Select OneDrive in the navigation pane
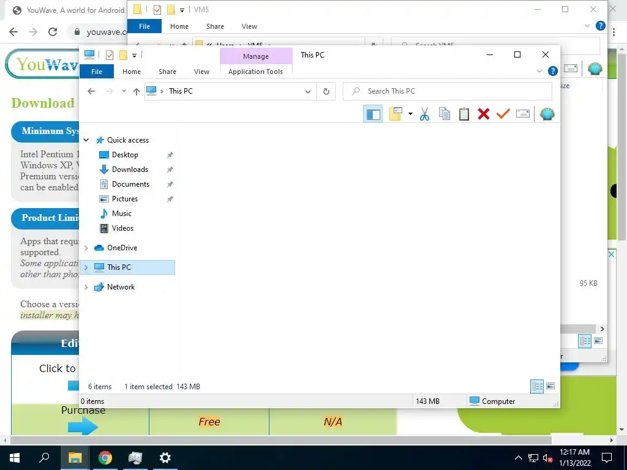Image resolution: width=627 pixels, height=470 pixels. 122,248
